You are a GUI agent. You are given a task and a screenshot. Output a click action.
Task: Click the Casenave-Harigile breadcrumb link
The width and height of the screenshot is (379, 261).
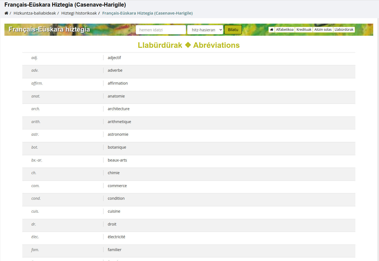coord(147,13)
